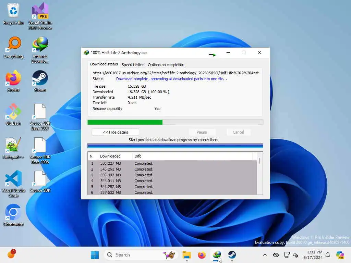
Task: Open the Recycle Bin desktop icon
Action: coord(13,14)
